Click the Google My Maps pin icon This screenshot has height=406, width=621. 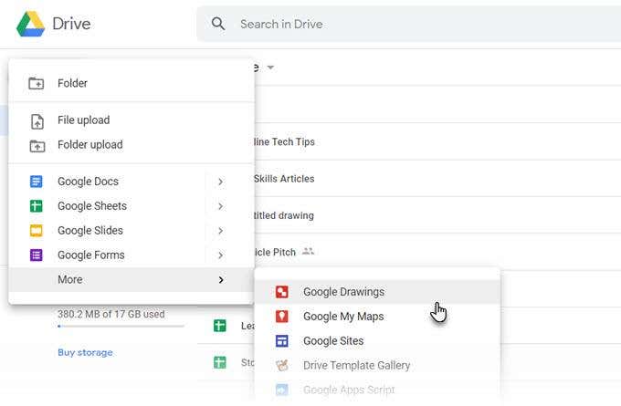281,317
